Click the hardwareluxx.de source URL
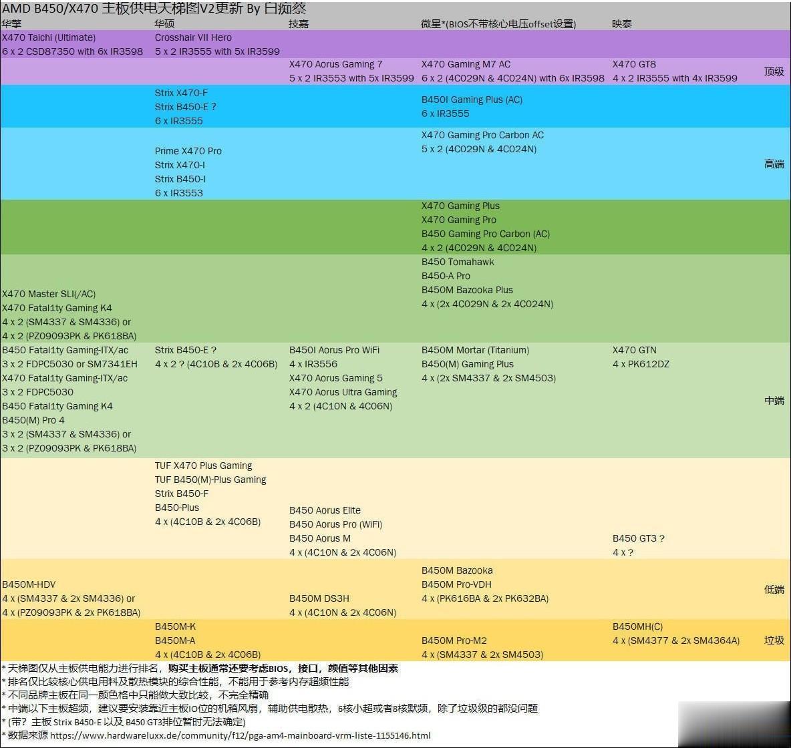Viewport: 791px width, 748px height. point(240,735)
